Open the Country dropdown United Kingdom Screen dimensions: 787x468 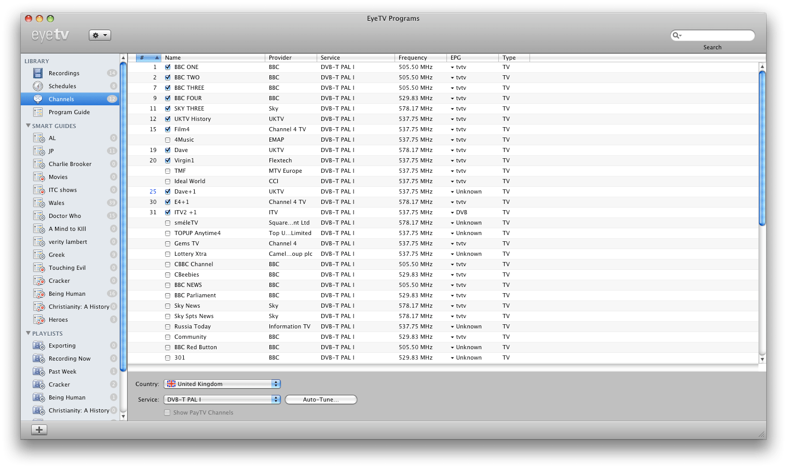pos(222,384)
